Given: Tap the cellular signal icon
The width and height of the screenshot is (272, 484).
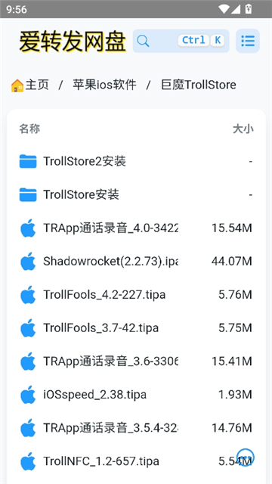Looking at the screenshot, I should (236, 9).
